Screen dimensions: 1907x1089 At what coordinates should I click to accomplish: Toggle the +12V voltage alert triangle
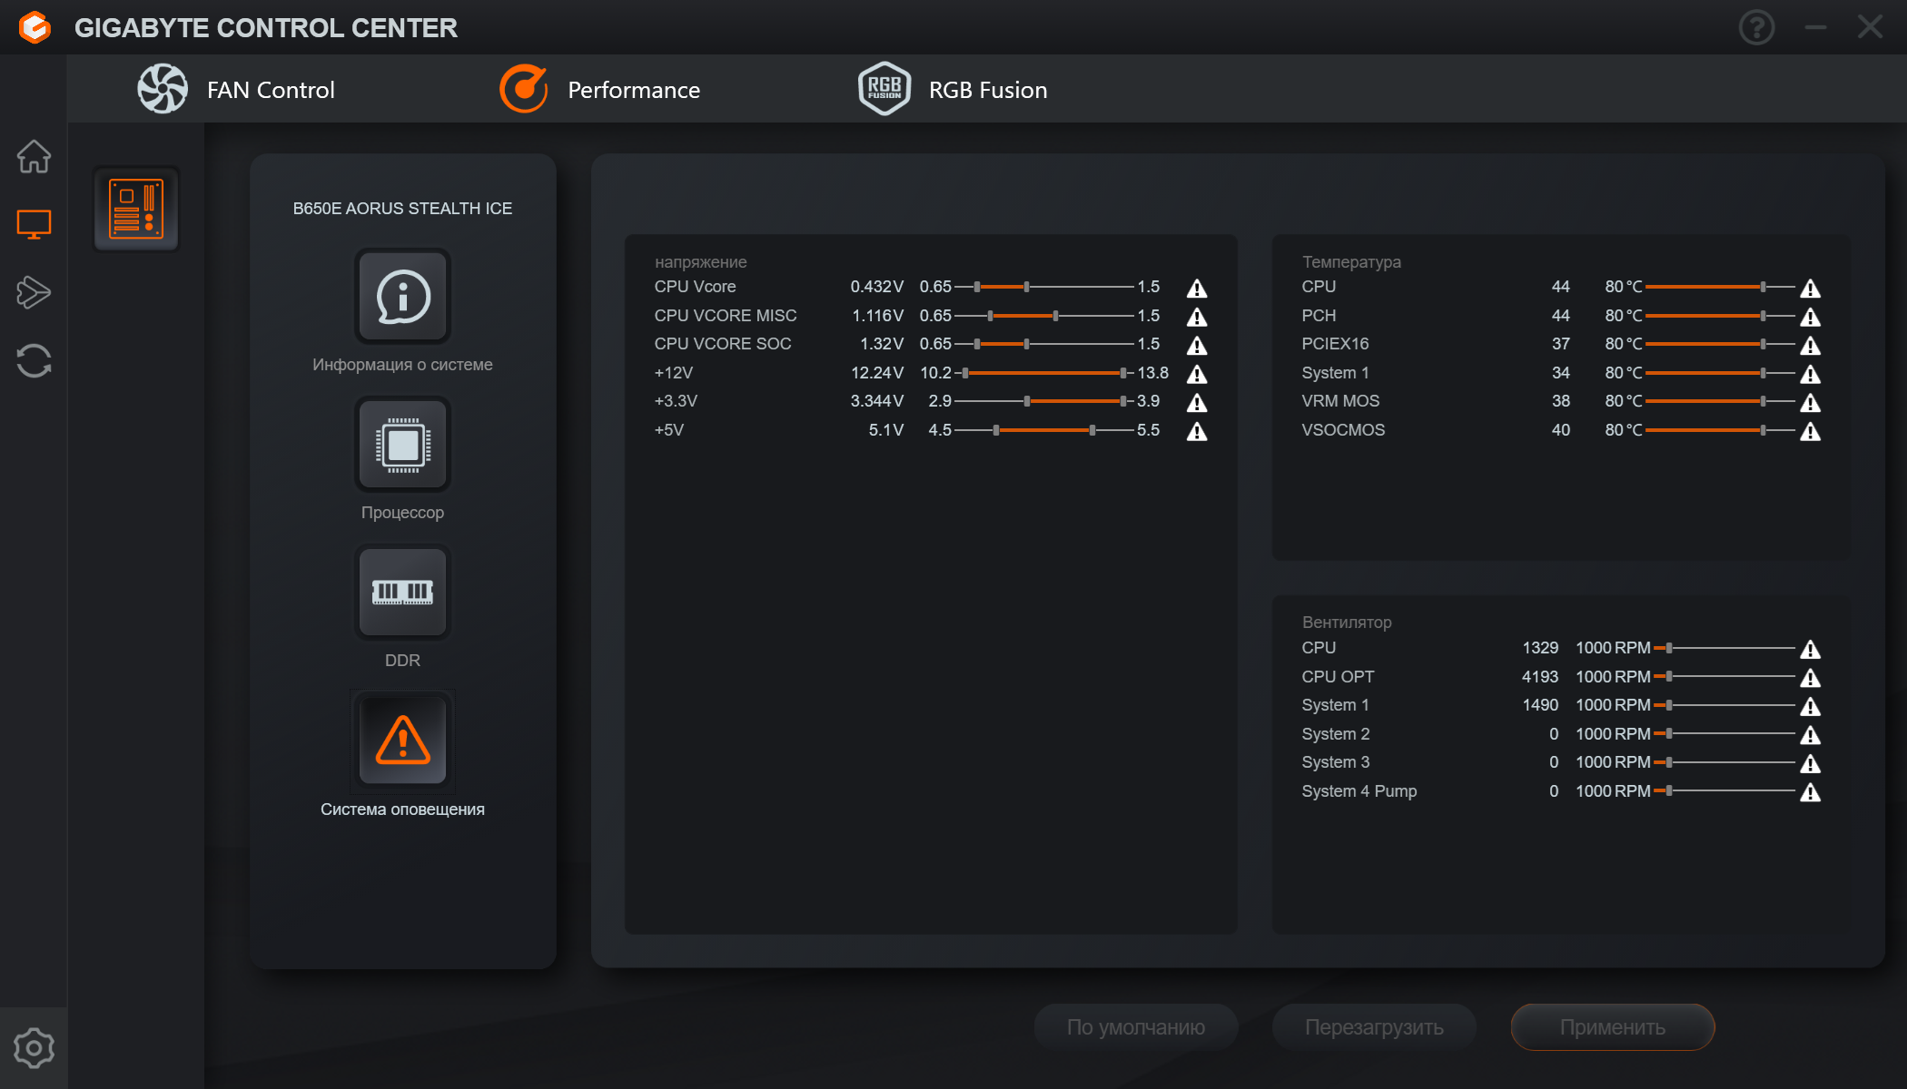pyautogui.click(x=1197, y=374)
